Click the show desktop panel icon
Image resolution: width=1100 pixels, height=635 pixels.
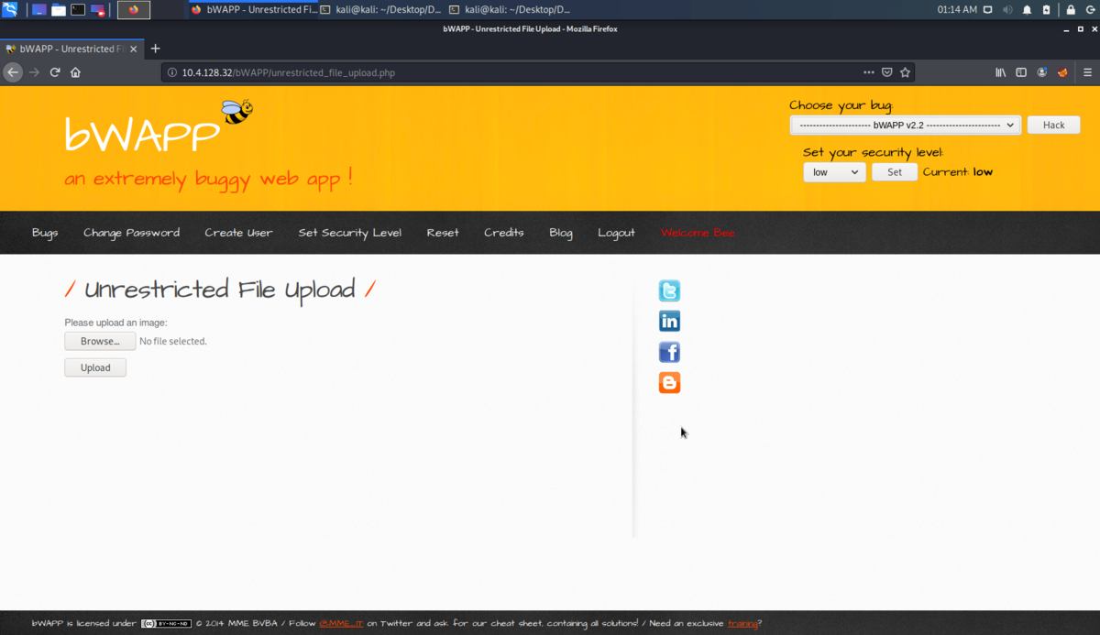point(38,10)
